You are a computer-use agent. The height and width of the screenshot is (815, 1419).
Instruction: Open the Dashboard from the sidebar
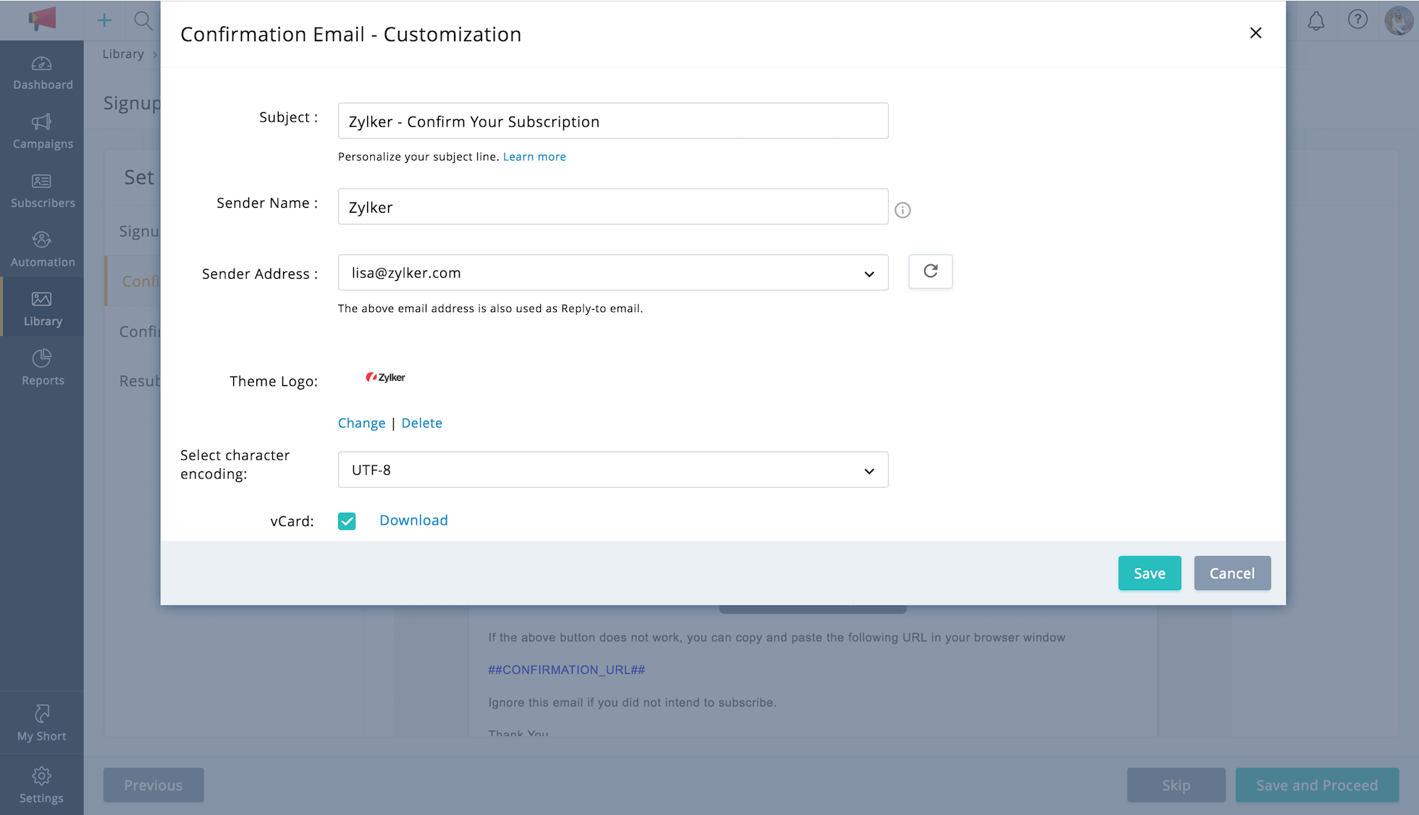pyautogui.click(x=41, y=72)
